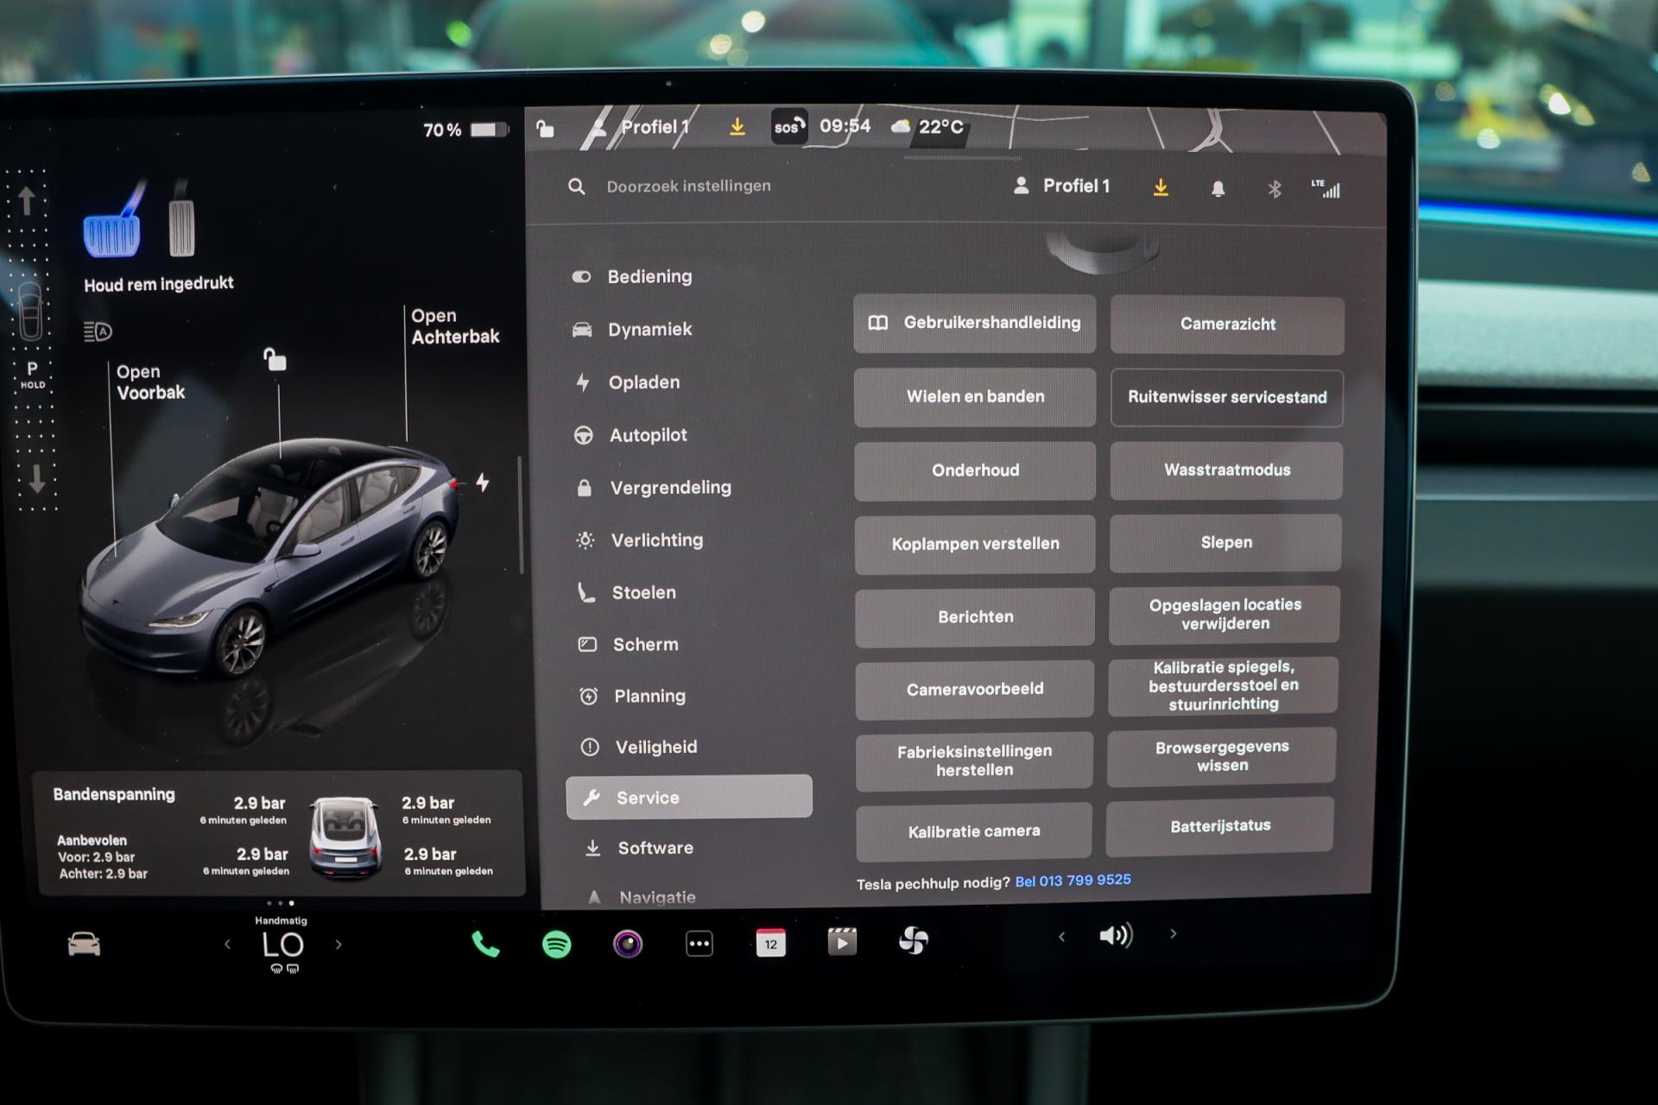1658x1105 pixels.
Task: Raise volume with right arrow
Action: point(1173,933)
